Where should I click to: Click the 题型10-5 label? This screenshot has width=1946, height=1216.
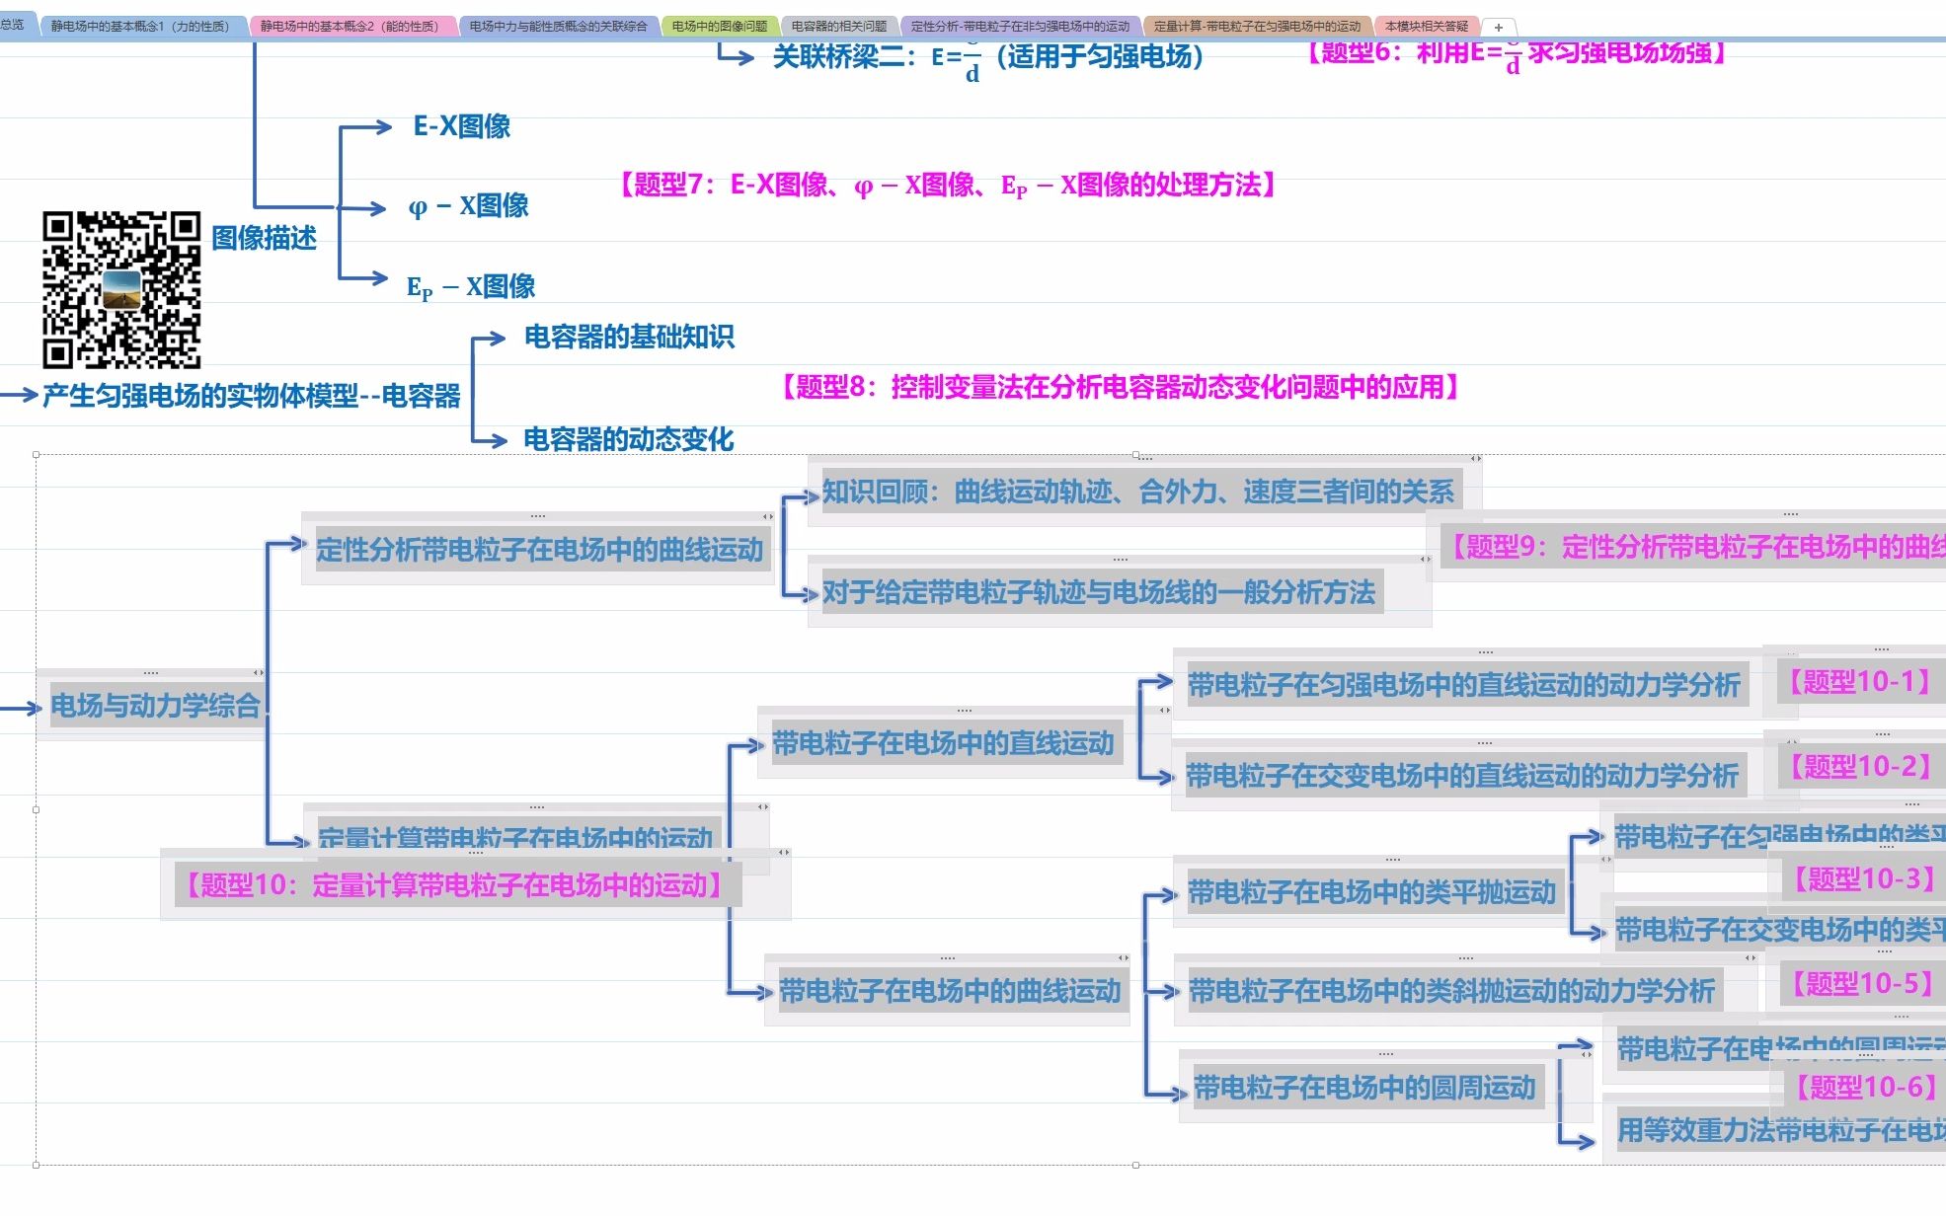(x=1862, y=984)
